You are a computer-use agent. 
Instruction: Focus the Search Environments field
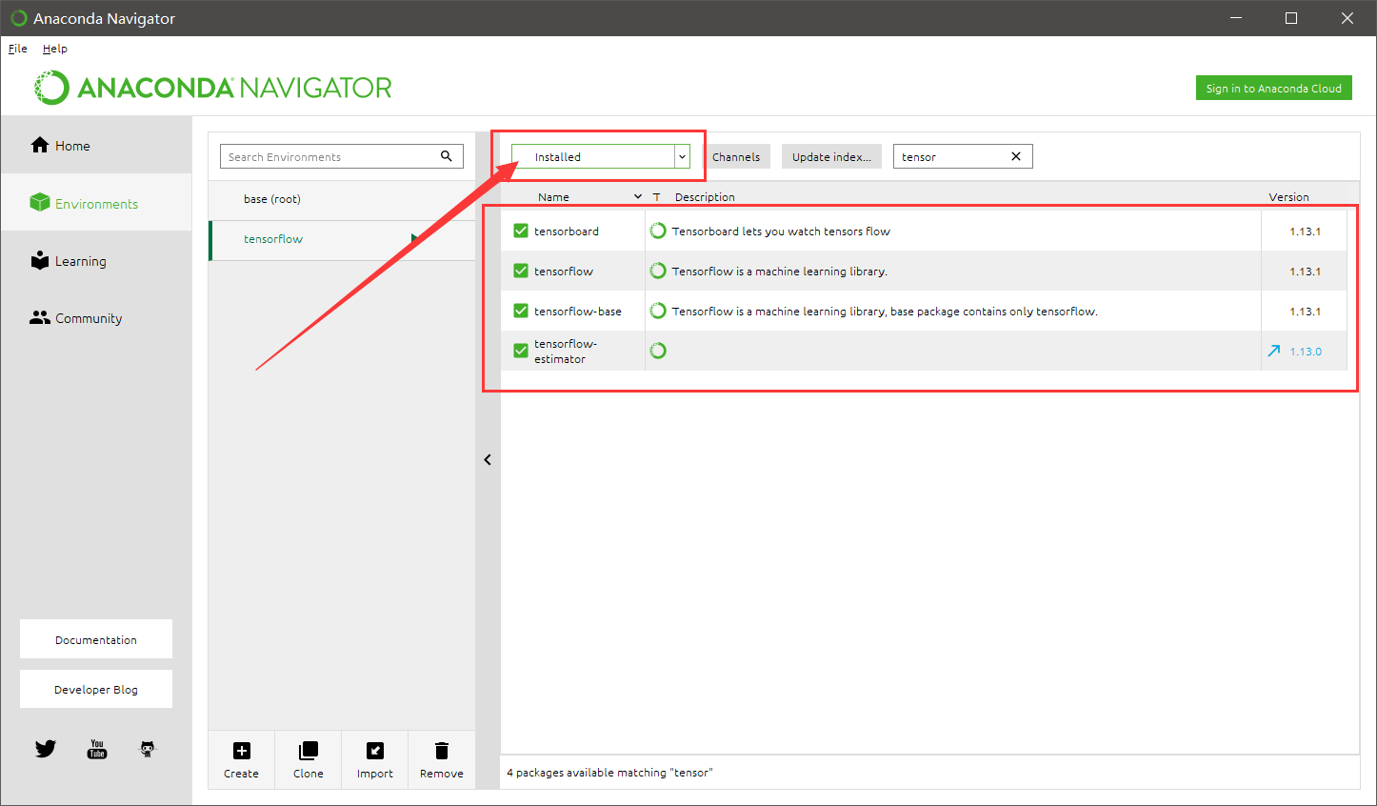click(342, 156)
